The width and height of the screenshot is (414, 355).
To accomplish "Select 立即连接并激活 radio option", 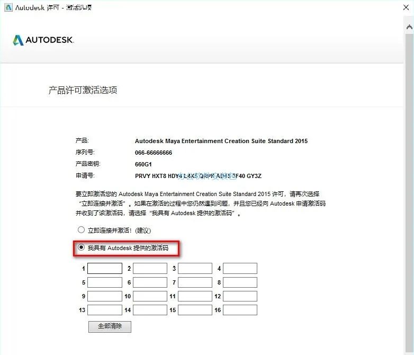I will point(81,230).
